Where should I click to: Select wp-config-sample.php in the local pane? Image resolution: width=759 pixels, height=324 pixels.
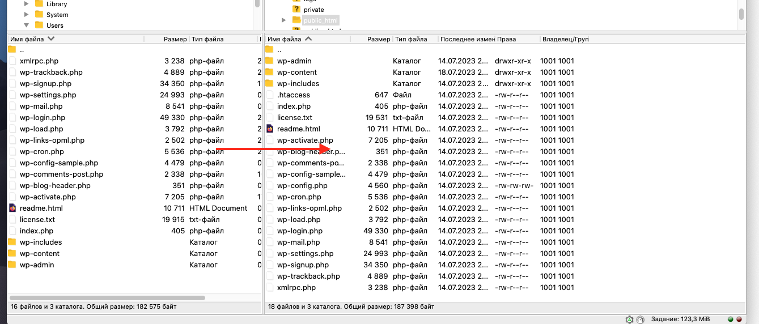[59, 163]
